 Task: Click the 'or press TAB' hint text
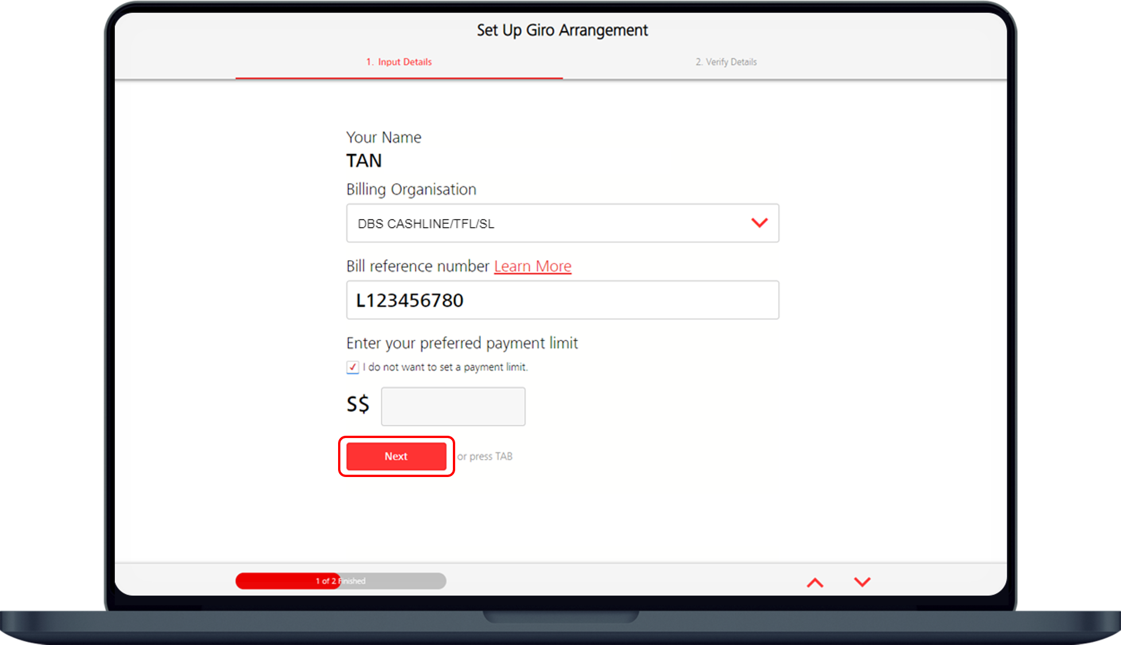484,456
